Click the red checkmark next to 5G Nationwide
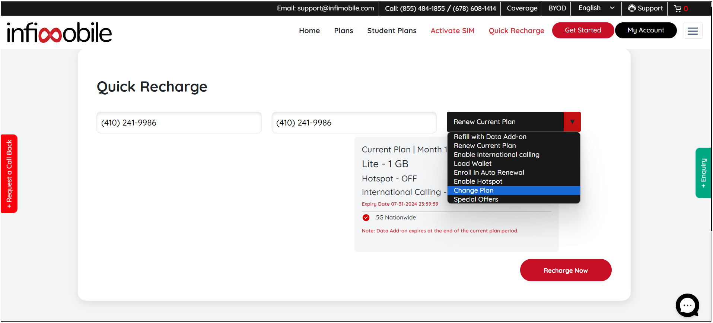 366,218
